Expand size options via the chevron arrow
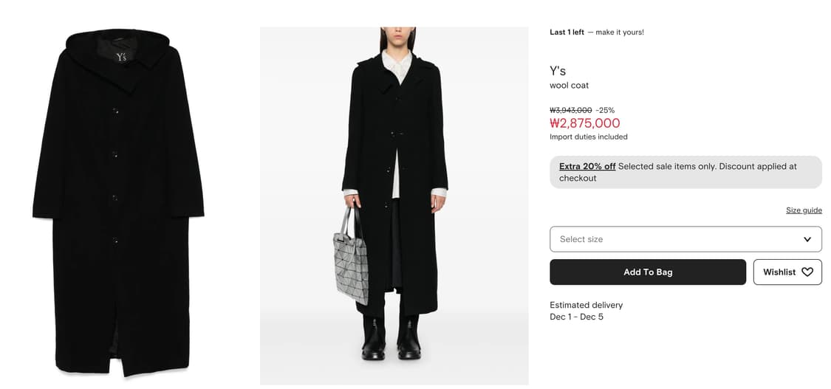 click(807, 239)
